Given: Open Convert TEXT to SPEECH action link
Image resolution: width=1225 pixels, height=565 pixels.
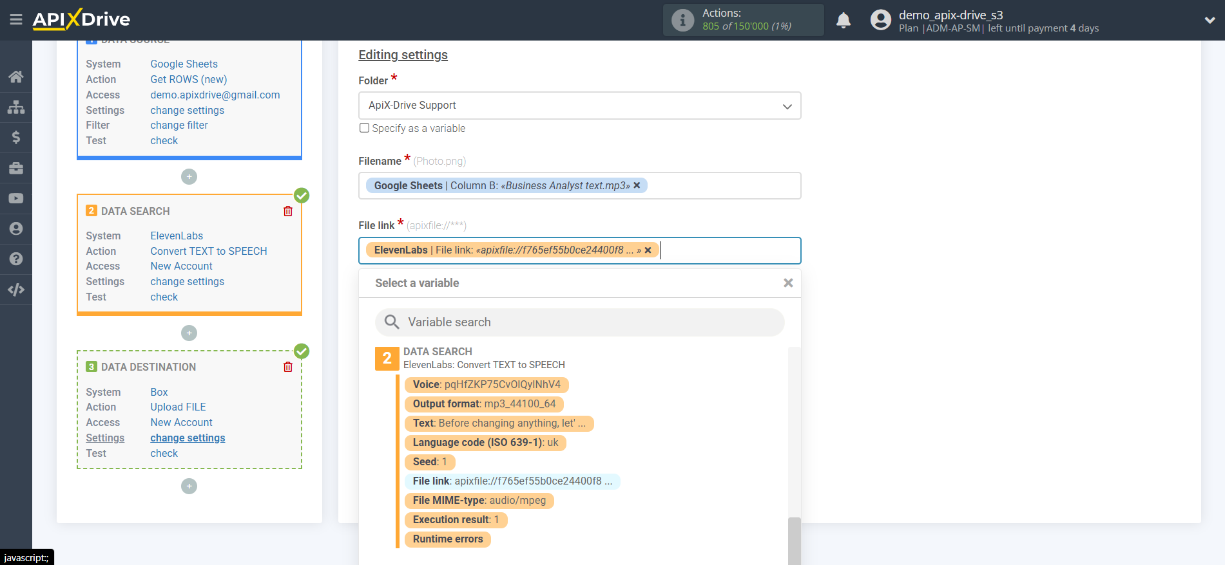Looking at the screenshot, I should pyautogui.click(x=208, y=251).
